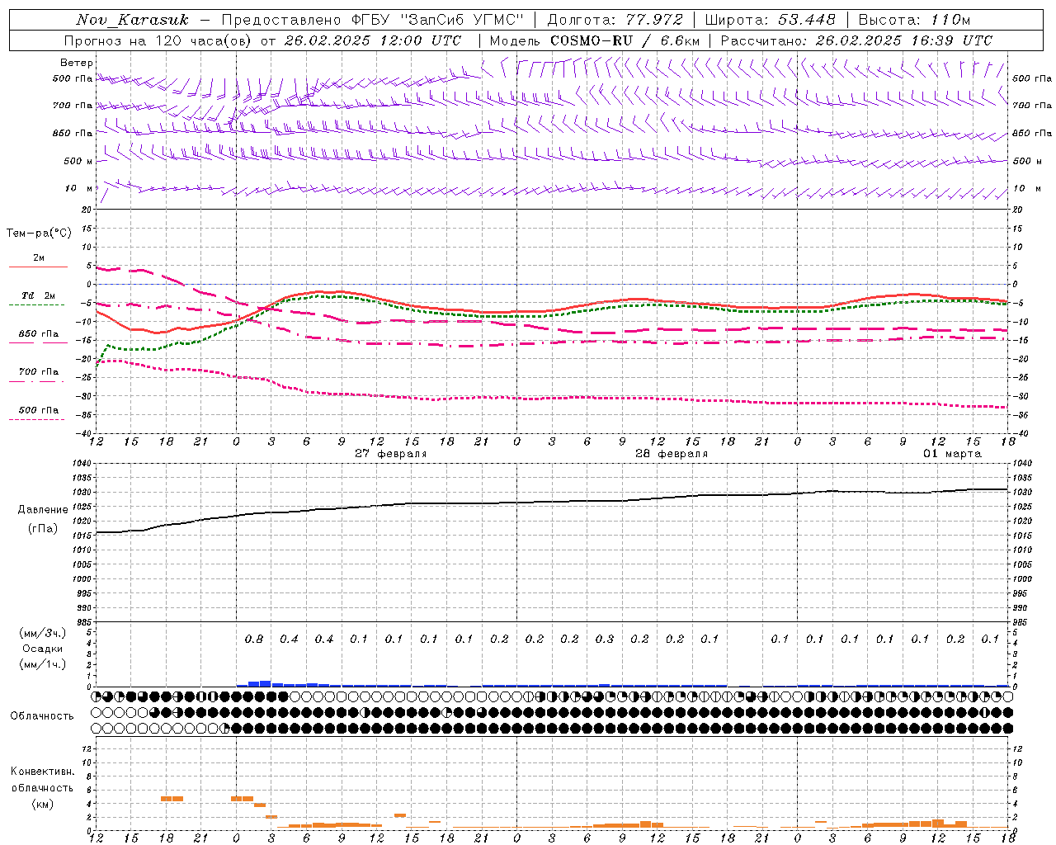
Task: Click the '(мм/1ч.)' precipitation unit label
Action: pyautogui.click(x=43, y=664)
